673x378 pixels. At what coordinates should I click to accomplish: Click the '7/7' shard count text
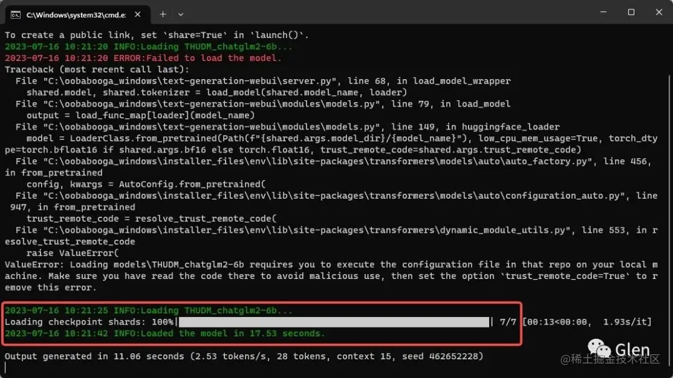point(508,322)
